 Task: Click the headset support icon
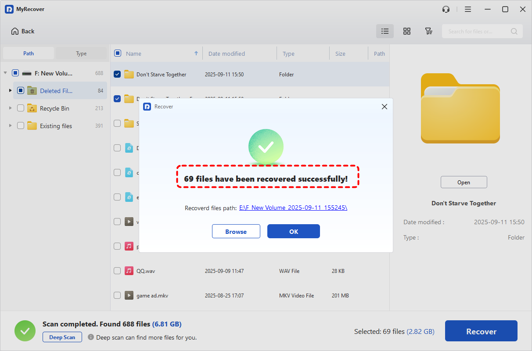click(x=446, y=9)
